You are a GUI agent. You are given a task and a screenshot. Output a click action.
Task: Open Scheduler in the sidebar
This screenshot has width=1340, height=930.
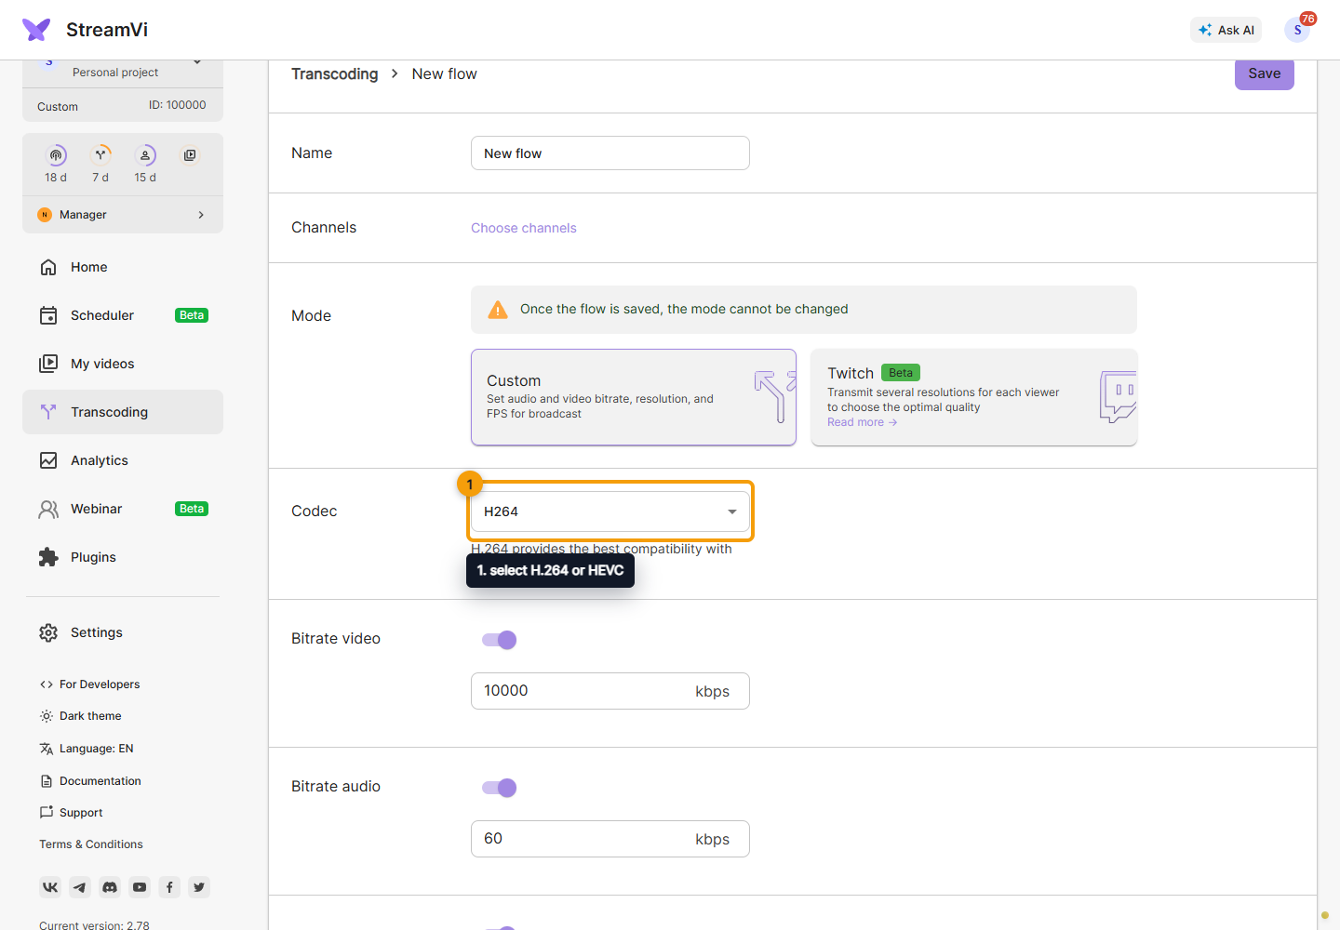[123, 315]
